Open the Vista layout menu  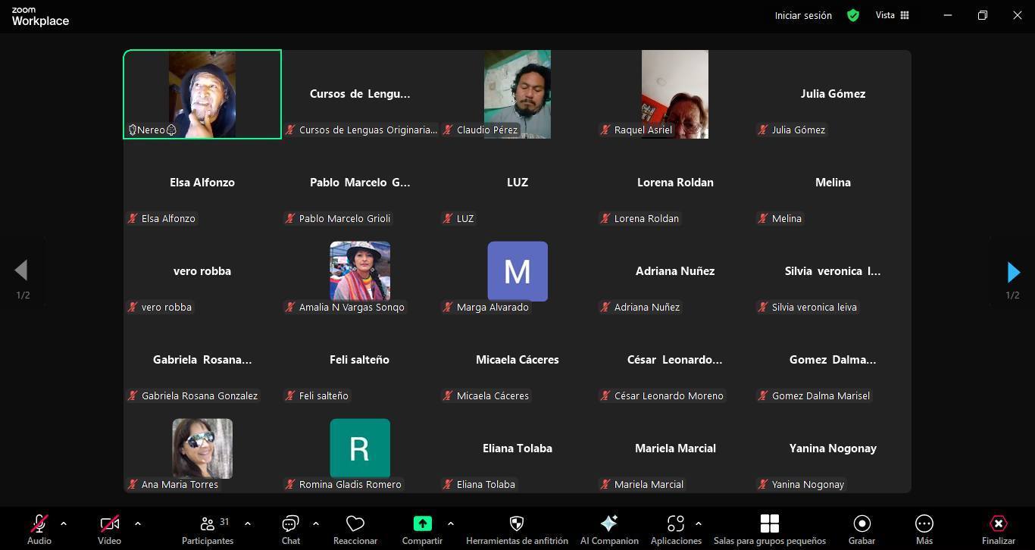point(892,15)
